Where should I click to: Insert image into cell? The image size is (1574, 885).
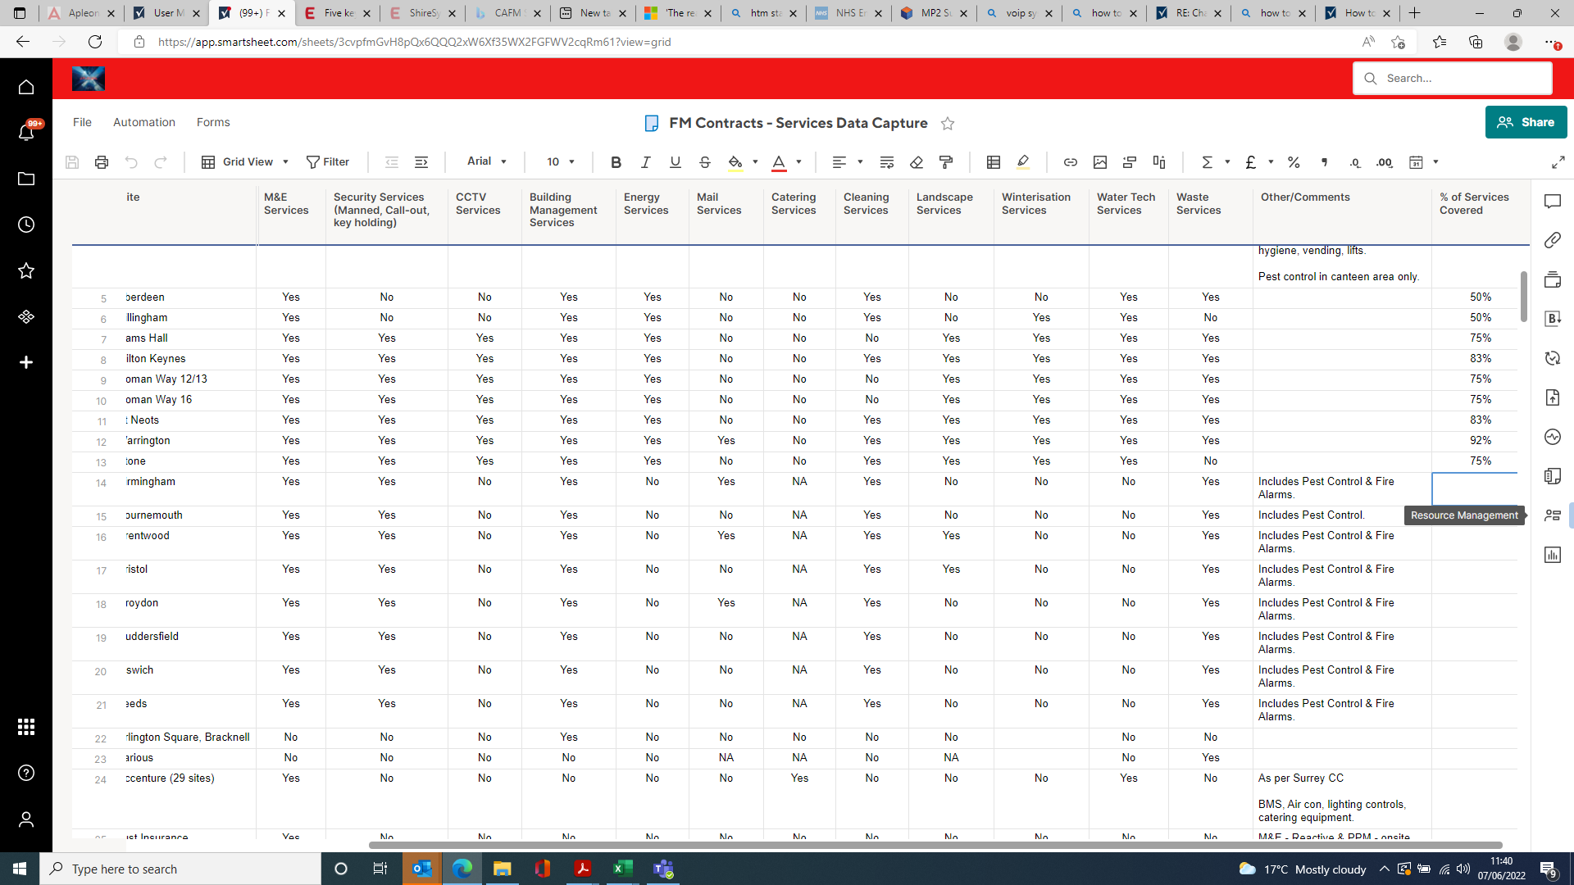point(1100,162)
